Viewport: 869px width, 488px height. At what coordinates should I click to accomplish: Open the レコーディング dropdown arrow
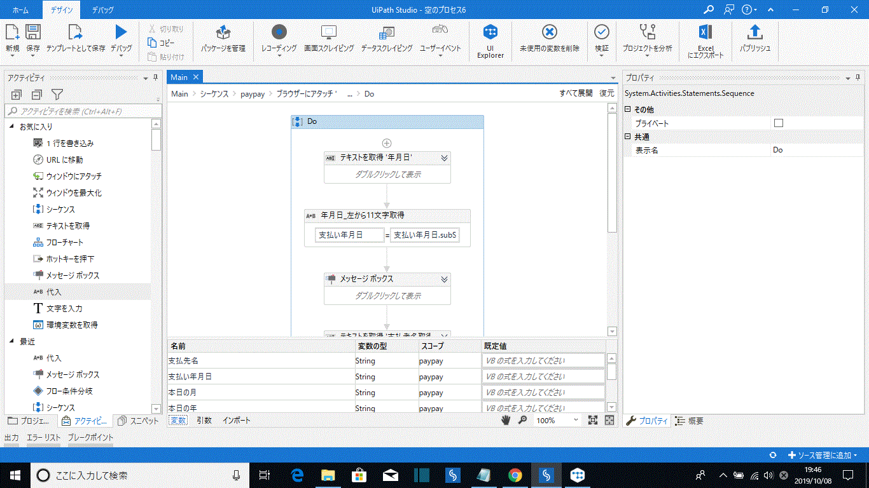pyautogui.click(x=279, y=56)
